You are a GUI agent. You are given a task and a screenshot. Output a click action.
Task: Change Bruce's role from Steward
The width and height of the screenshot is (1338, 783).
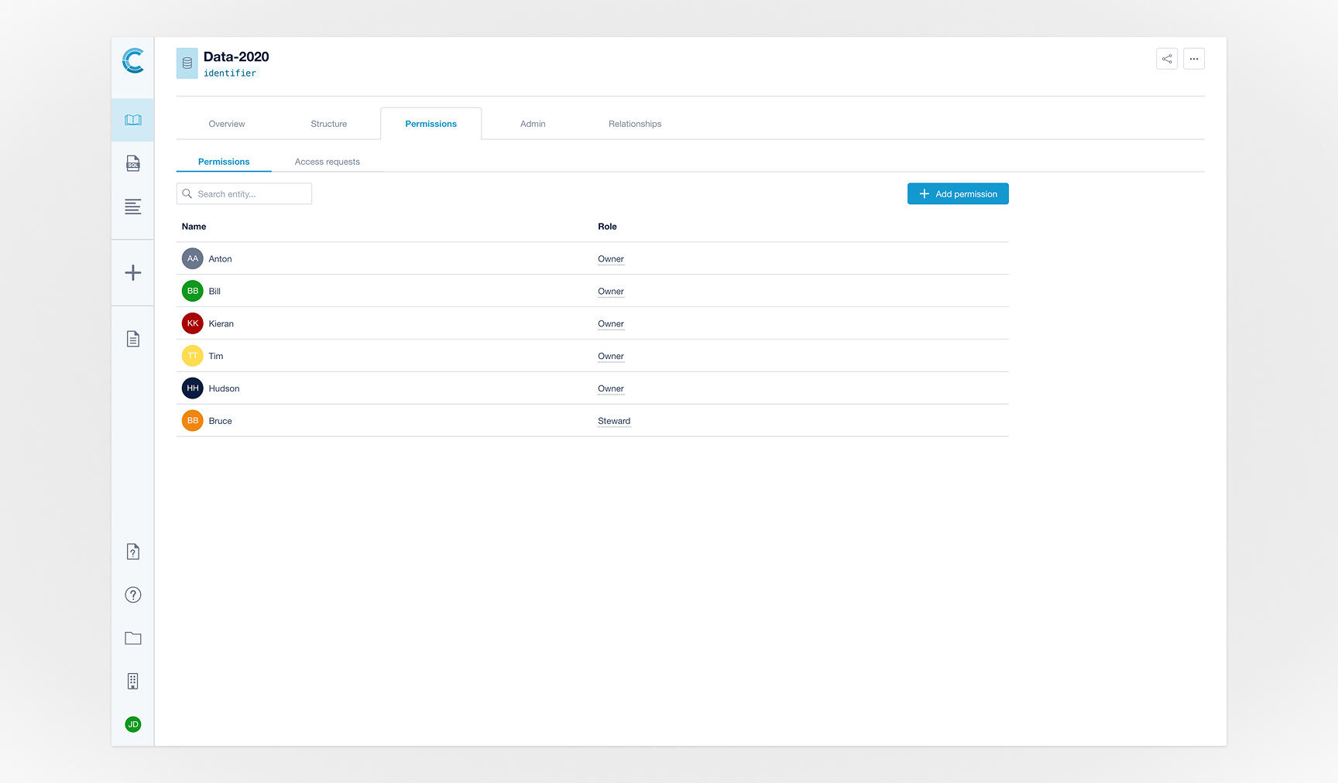614,420
